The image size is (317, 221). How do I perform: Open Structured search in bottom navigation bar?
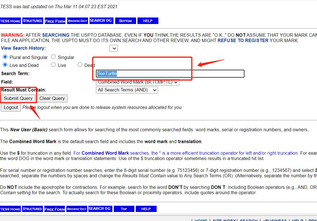32,209
